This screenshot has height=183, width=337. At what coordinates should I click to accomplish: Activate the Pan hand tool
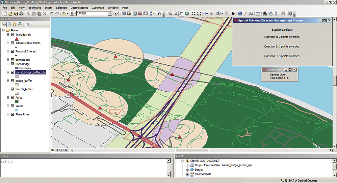coord(181,14)
